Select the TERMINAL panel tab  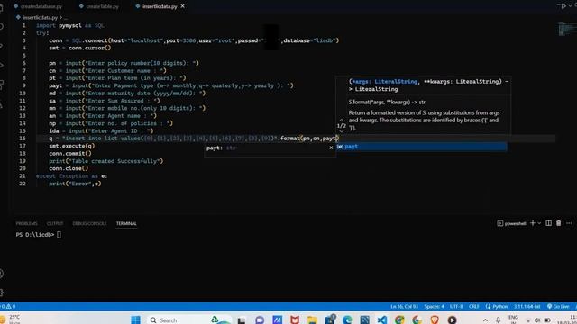(x=126, y=223)
